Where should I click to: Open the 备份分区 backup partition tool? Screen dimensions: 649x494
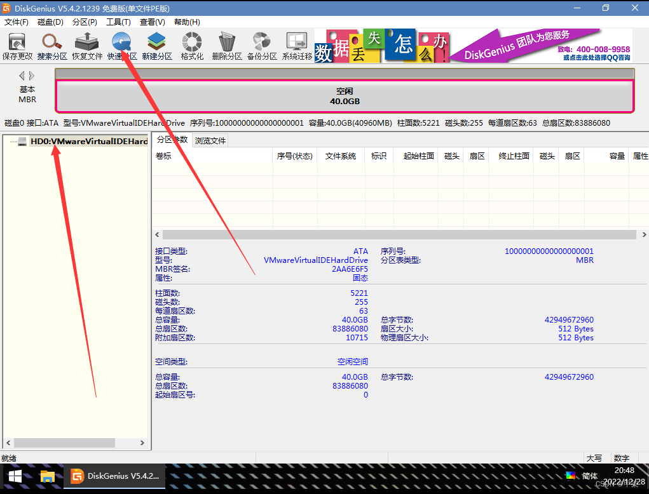pyautogui.click(x=262, y=46)
